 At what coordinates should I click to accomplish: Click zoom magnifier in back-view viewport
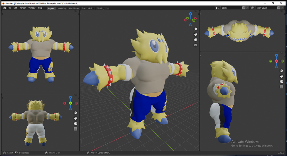point(75,113)
